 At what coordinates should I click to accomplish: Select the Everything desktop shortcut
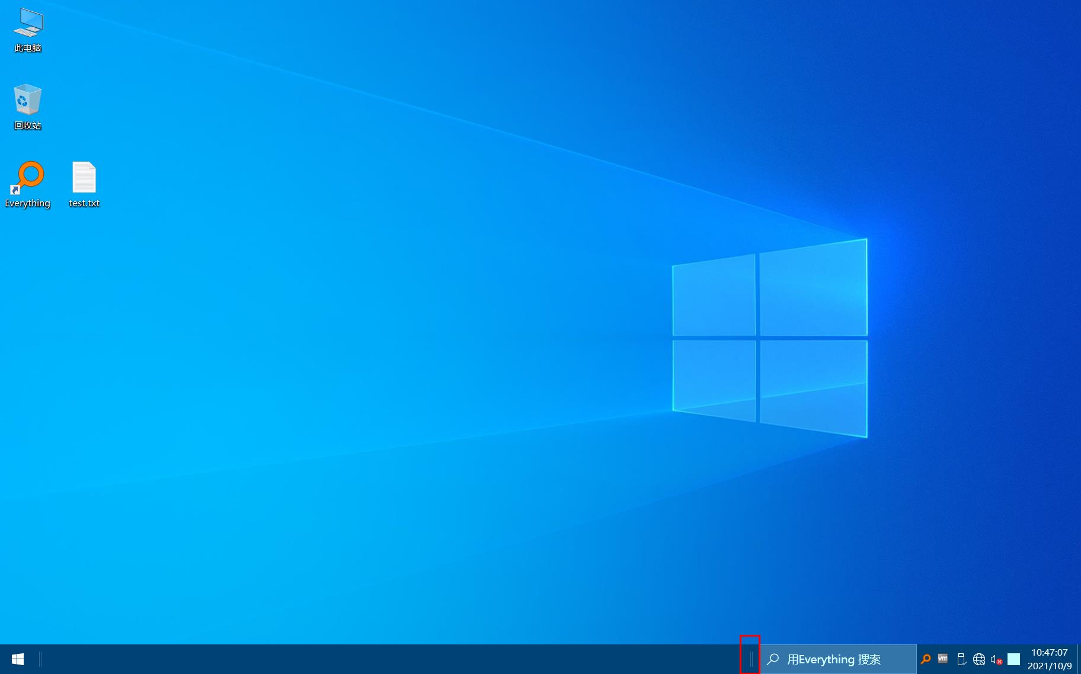[x=28, y=185]
